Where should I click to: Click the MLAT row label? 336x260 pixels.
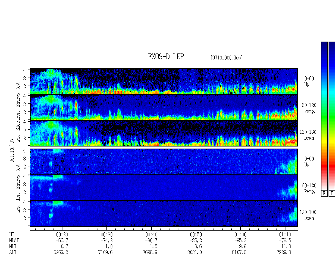(x=14, y=240)
